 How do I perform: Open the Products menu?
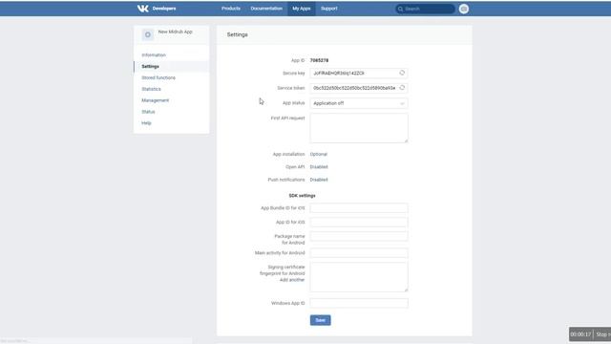pos(231,9)
